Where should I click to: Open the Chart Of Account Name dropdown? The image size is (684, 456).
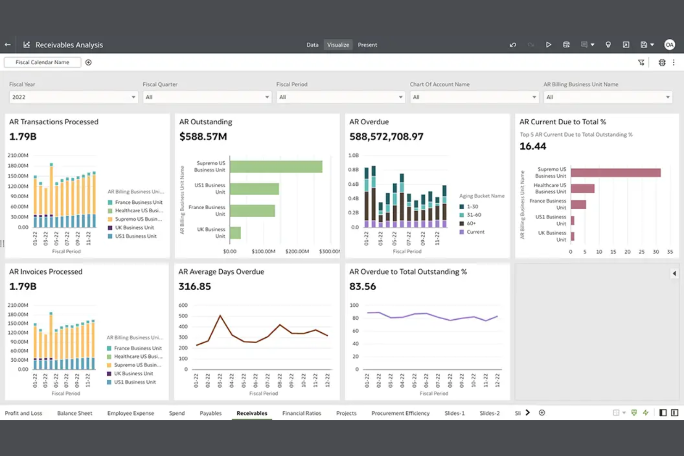[x=474, y=97]
